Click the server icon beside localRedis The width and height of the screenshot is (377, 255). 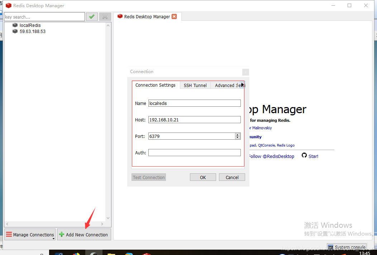15,25
